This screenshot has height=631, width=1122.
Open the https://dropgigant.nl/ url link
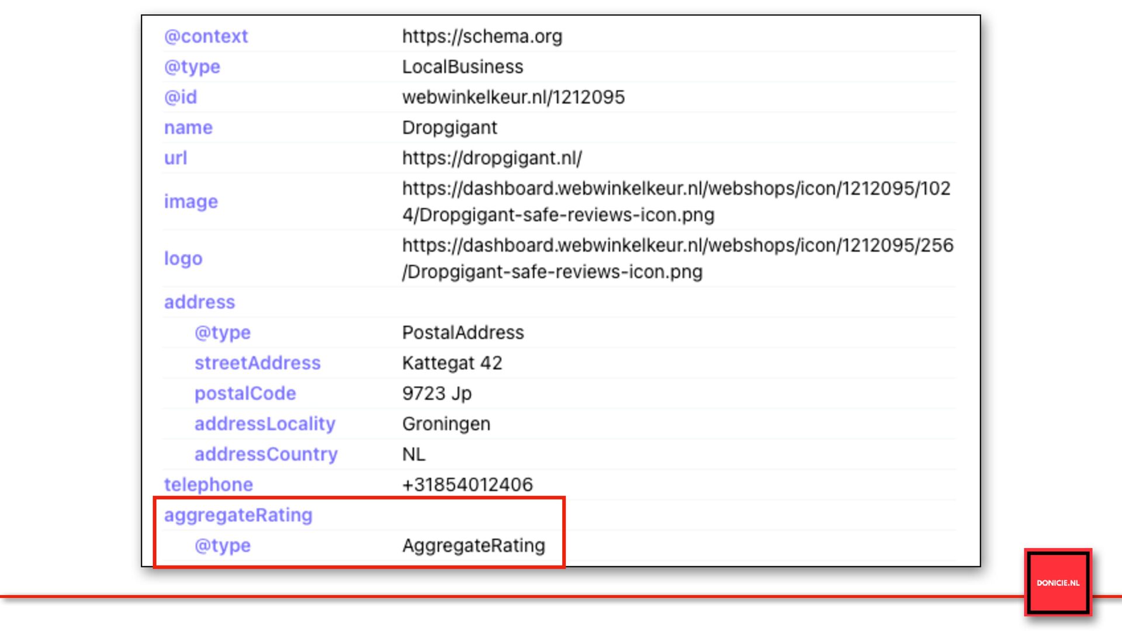(x=491, y=158)
